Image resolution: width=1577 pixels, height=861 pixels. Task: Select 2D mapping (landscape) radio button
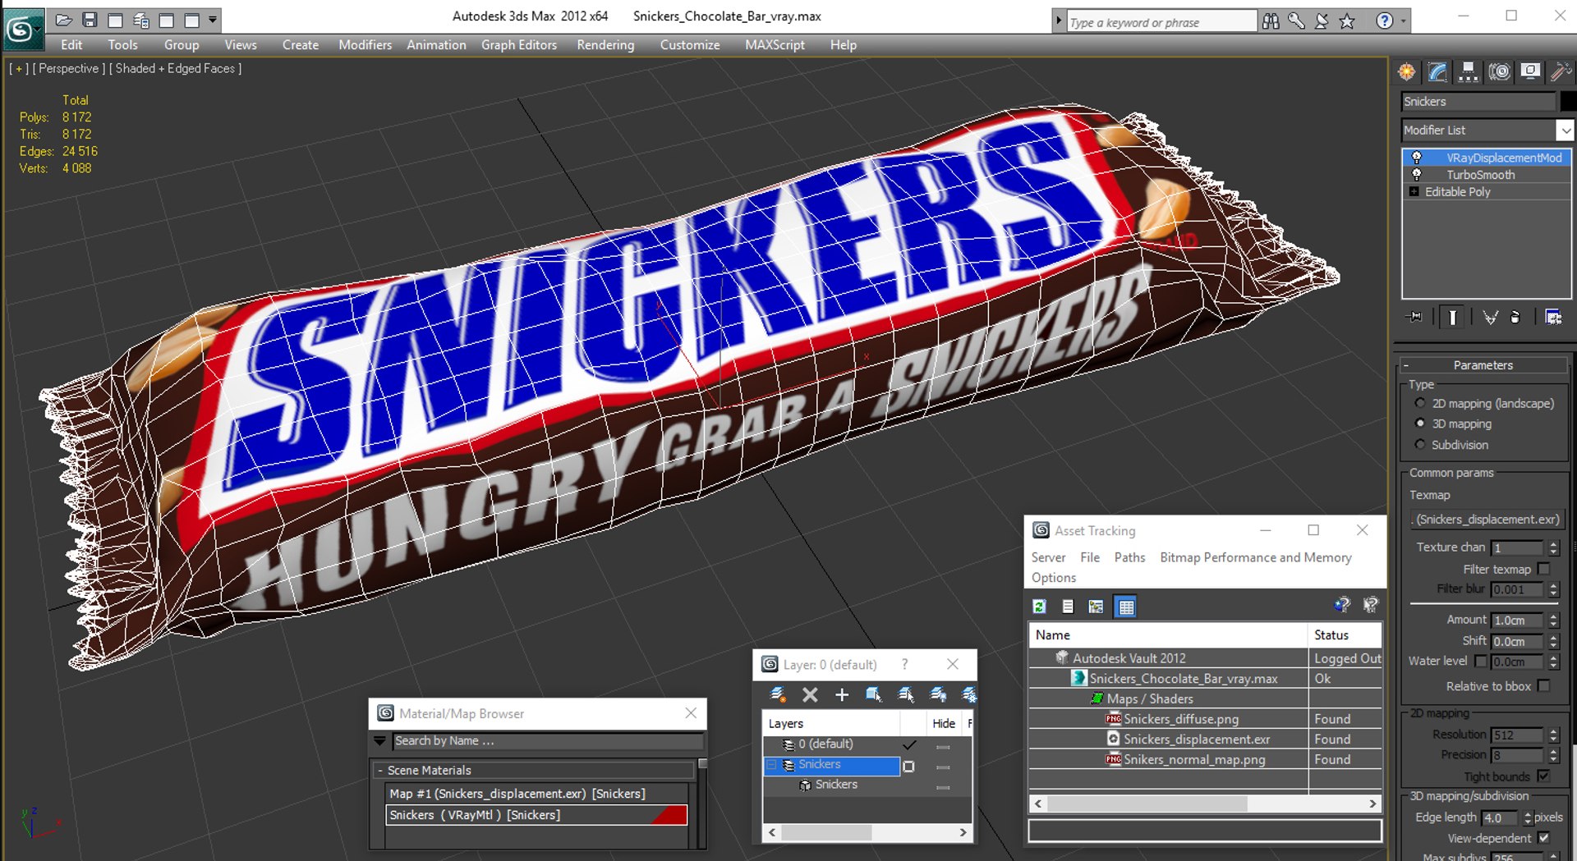point(1420,403)
